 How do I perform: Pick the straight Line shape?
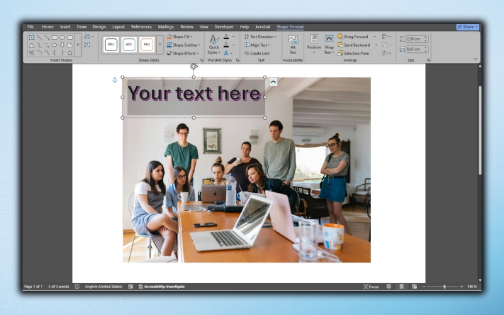[39, 37]
